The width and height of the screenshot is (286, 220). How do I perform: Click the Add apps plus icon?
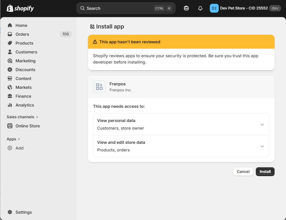click(10, 148)
